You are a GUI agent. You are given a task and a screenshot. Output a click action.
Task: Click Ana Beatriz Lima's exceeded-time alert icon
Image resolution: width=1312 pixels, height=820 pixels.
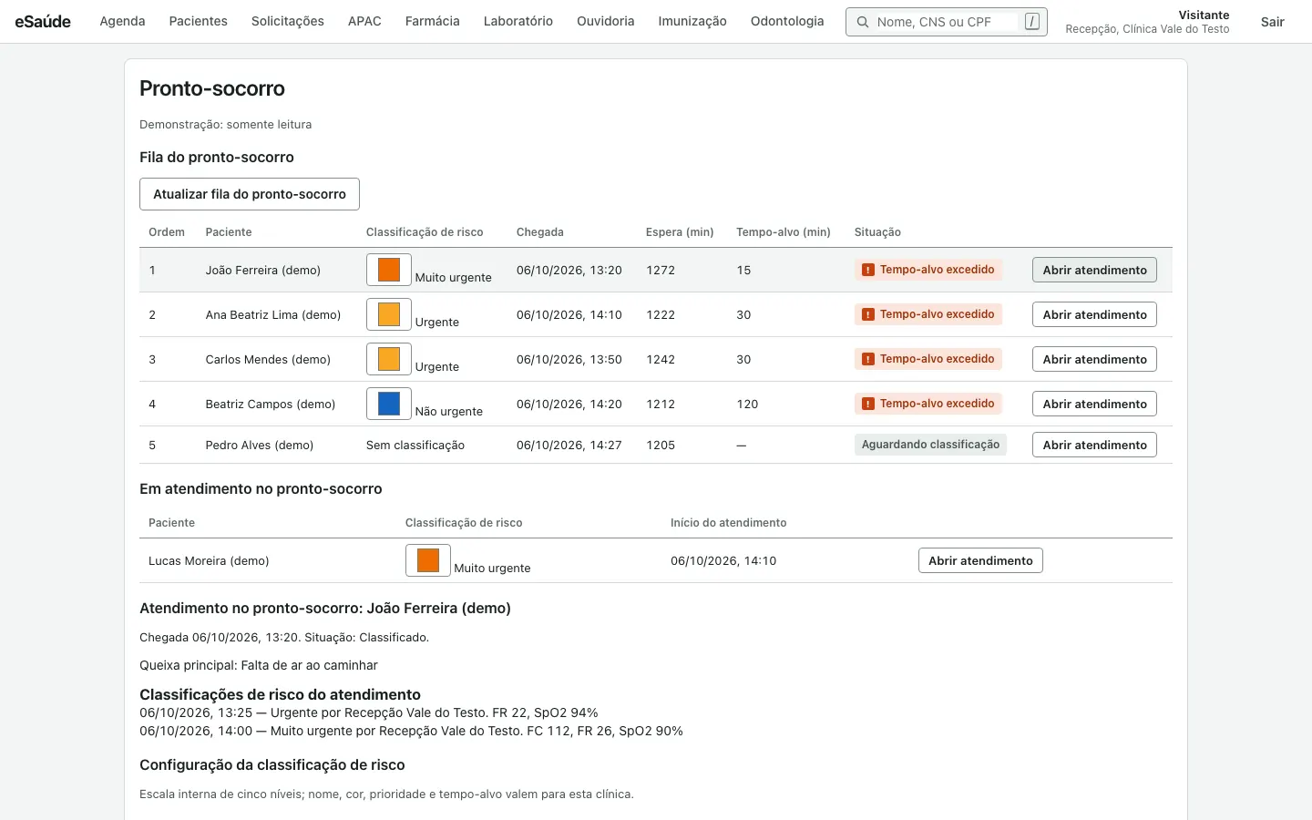868,314
